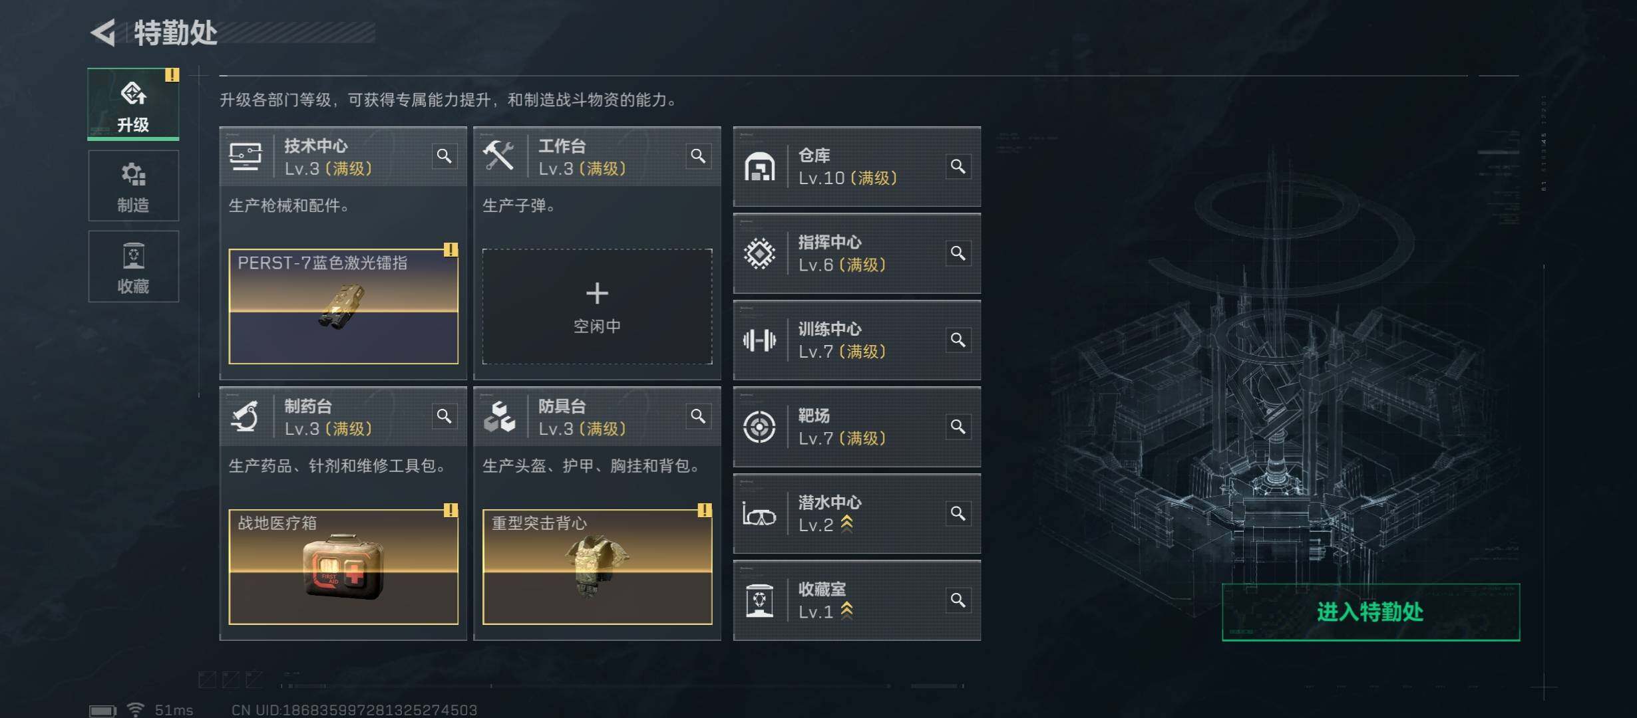Image resolution: width=1637 pixels, height=718 pixels.
Task: Select the 重型突击背心 production card
Action: tap(597, 567)
